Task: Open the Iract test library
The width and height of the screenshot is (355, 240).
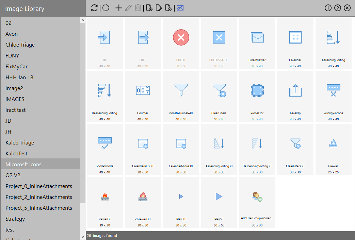Action: [x=40, y=110]
